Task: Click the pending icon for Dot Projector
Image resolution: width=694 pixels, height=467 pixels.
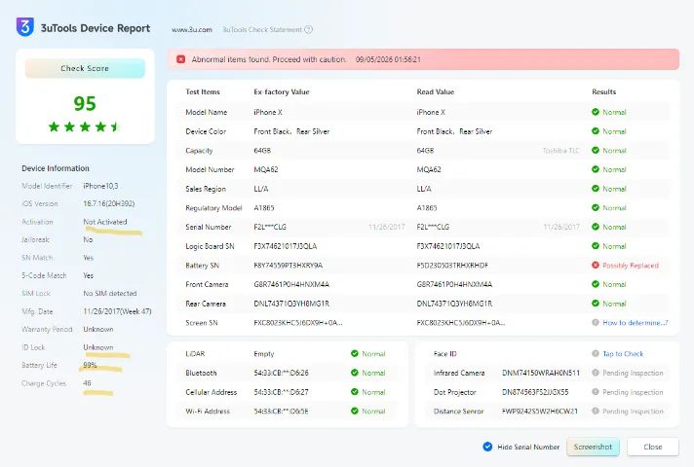Action: coord(596,392)
